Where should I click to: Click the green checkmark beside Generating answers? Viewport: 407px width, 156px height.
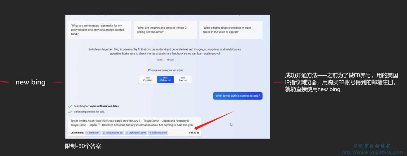[70, 112]
